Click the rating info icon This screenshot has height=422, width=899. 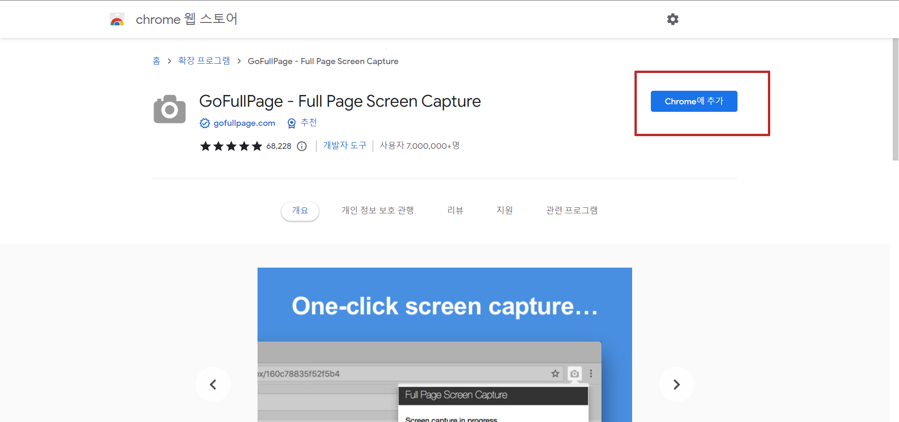(x=302, y=146)
